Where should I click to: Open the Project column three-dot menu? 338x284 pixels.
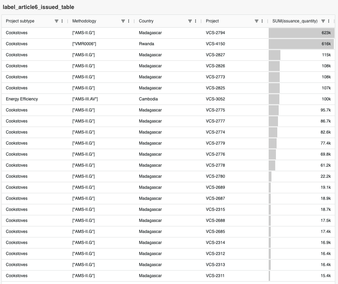tap(262, 21)
